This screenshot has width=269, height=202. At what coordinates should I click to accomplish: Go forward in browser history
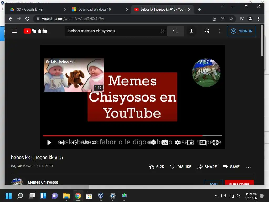pos(19,19)
